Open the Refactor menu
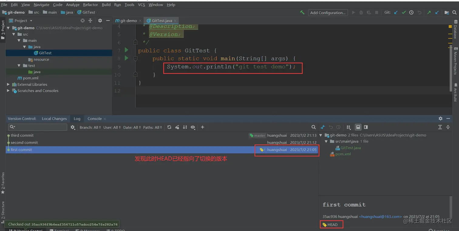Screen dimensions: 459x231 [90, 5]
